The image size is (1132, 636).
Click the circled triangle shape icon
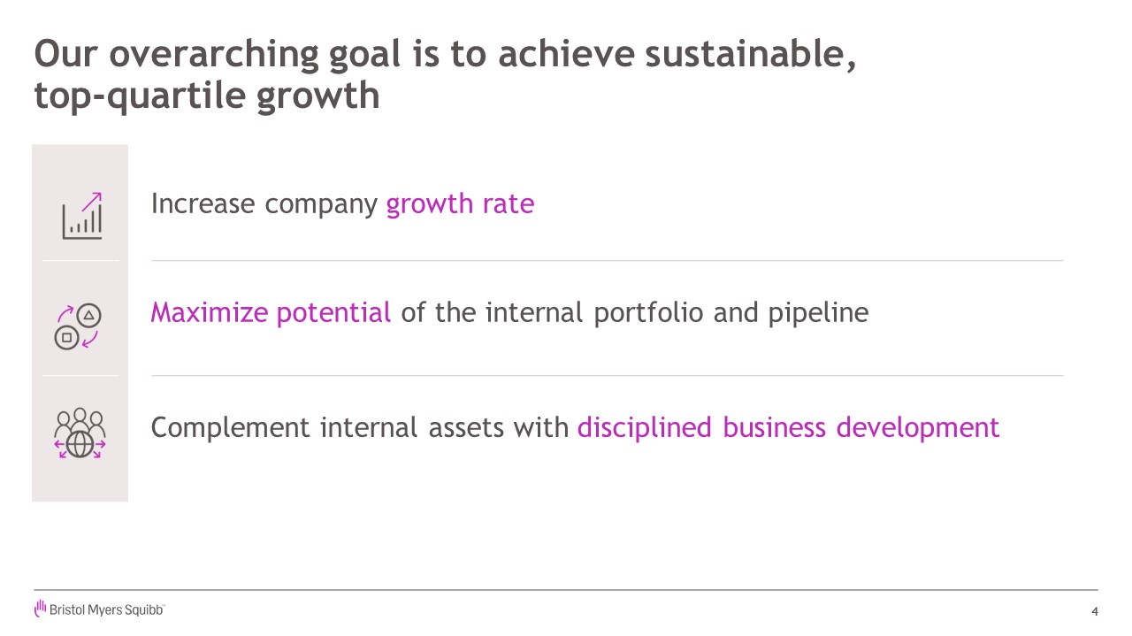[89, 315]
